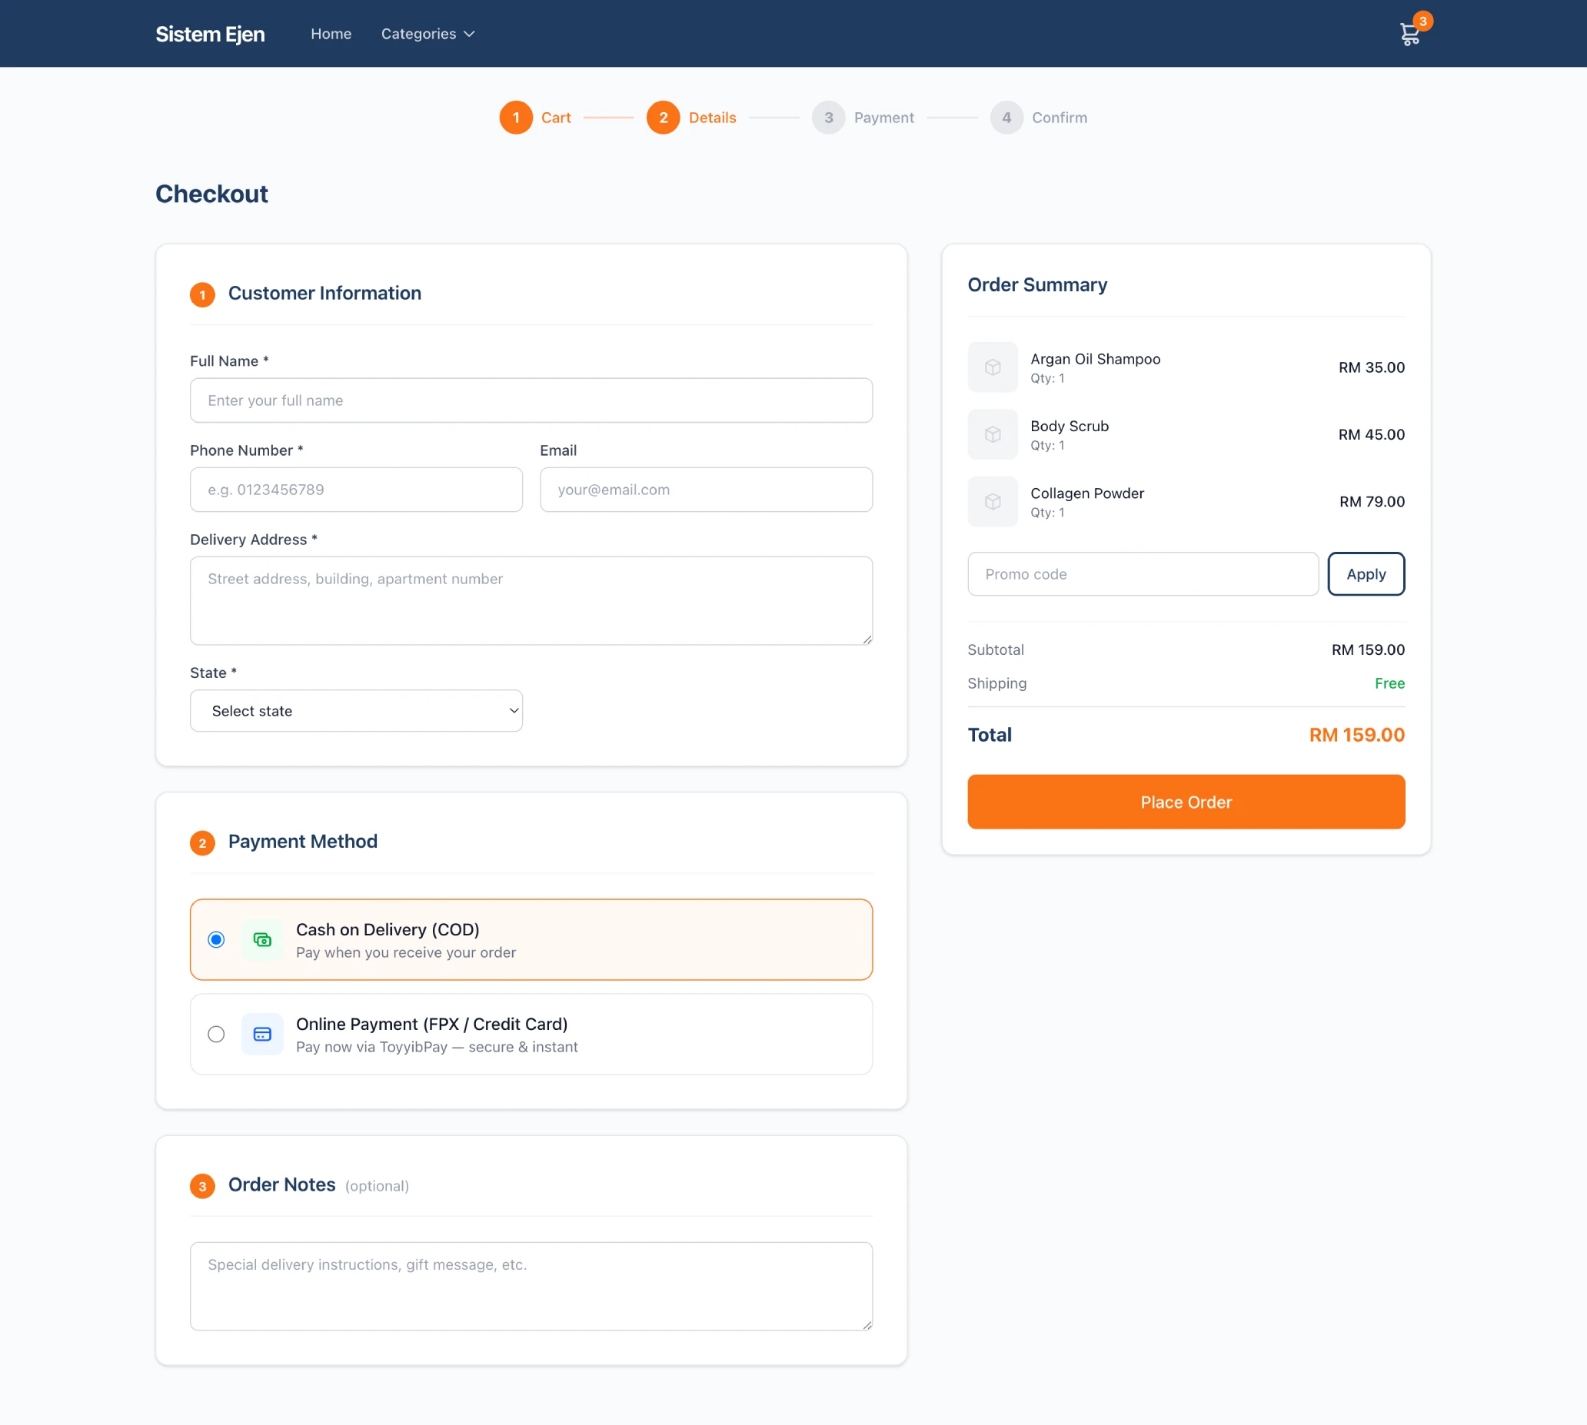Focus the Phone Number input field

(357, 490)
